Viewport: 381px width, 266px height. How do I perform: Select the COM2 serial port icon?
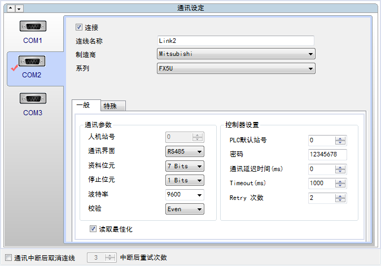32,62
